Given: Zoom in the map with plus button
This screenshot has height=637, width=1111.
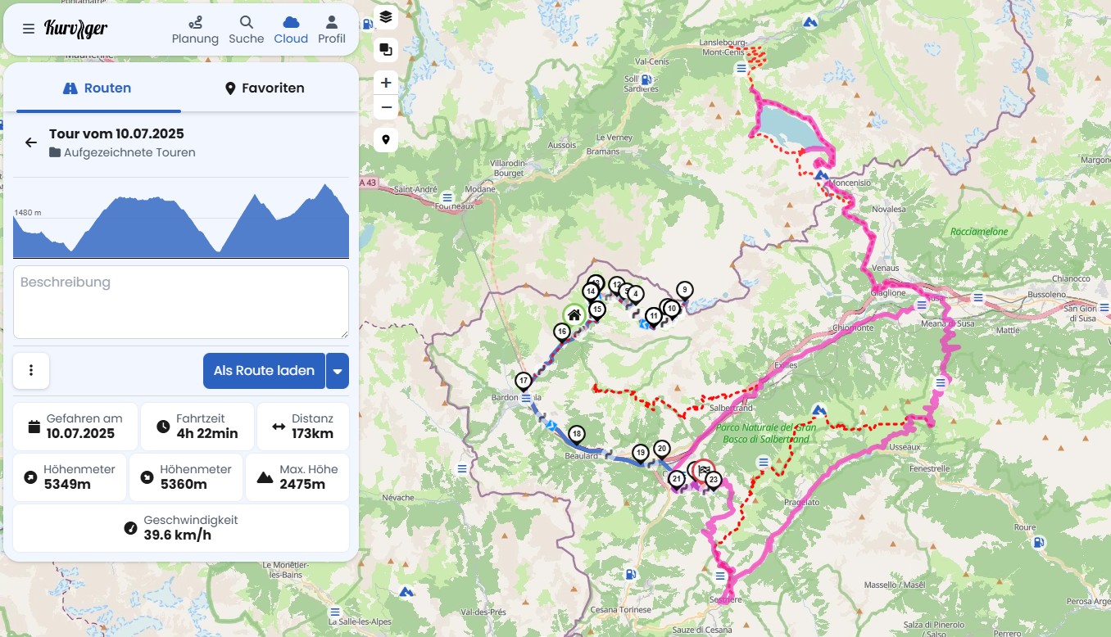Looking at the screenshot, I should (386, 83).
